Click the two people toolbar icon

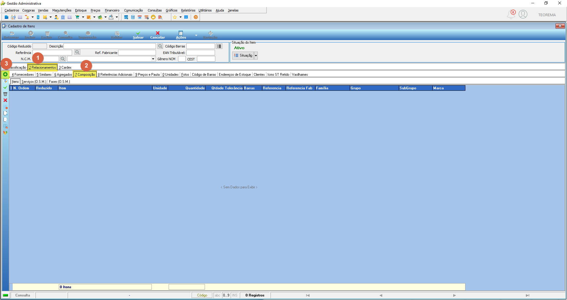pos(13,17)
